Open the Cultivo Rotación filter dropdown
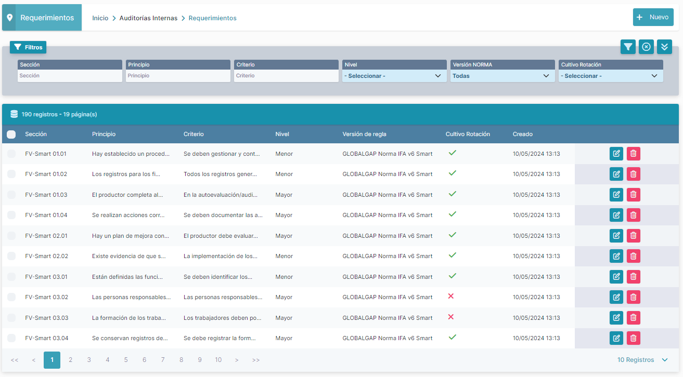Screen dimensions: 683x377 click(x=610, y=76)
